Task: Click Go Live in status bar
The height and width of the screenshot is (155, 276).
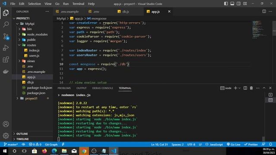Action: click(233, 144)
